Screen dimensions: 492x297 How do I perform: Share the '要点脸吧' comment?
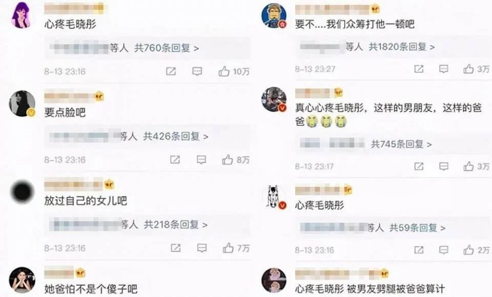click(175, 160)
